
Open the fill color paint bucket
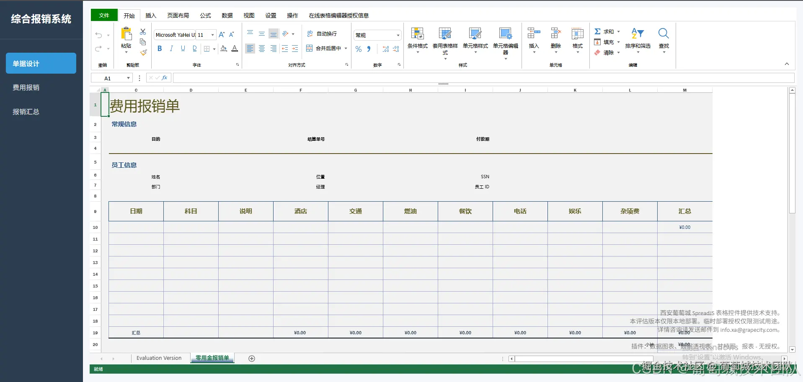[224, 49]
